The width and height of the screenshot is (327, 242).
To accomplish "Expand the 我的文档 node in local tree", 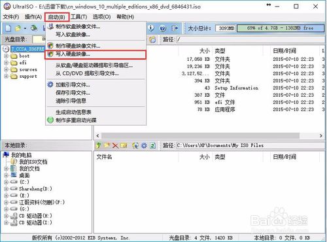I will point(6,169).
